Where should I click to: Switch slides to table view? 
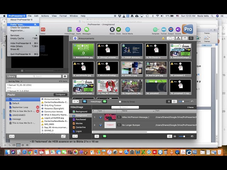pyautogui.click(x=174, y=102)
